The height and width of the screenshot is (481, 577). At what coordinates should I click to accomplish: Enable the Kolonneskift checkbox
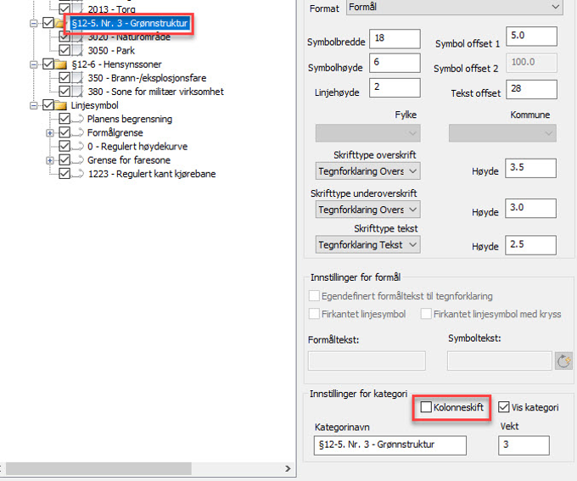click(426, 408)
